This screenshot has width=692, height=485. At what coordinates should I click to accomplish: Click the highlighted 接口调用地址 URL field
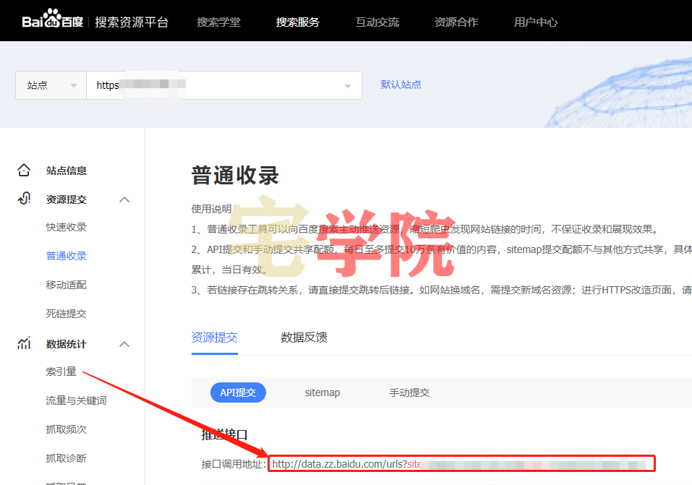click(x=461, y=464)
